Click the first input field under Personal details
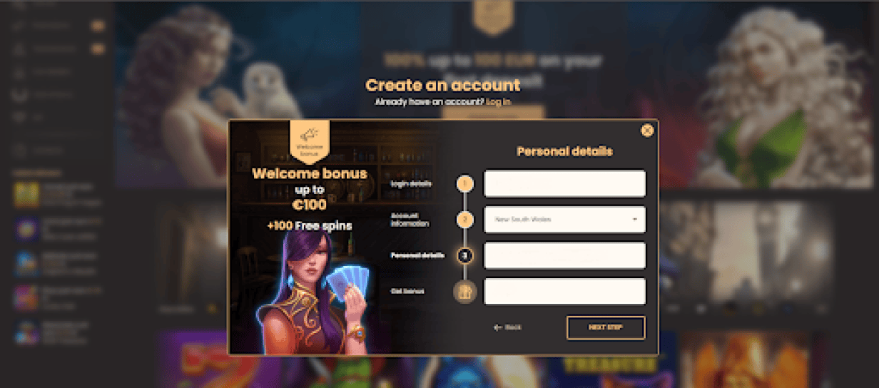 564,183
